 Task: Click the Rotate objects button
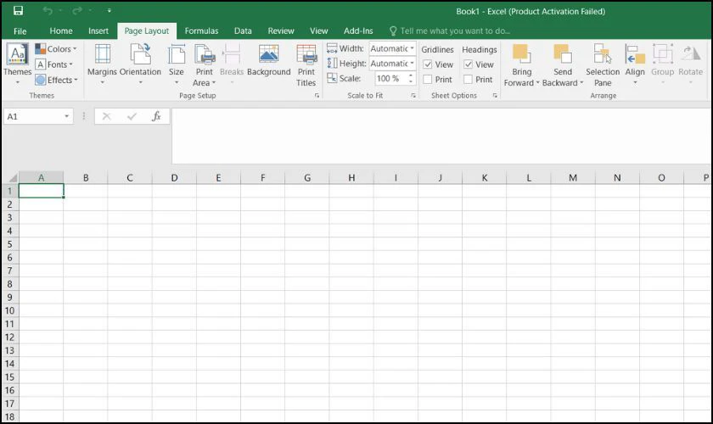(x=690, y=64)
